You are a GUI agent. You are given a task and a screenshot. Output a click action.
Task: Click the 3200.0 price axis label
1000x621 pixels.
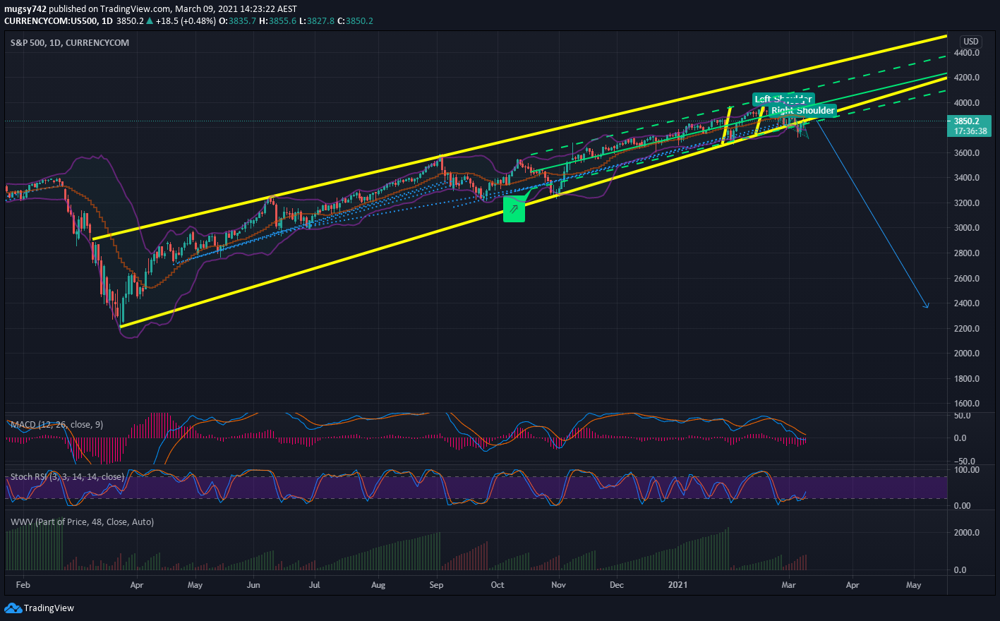pyautogui.click(x=966, y=203)
